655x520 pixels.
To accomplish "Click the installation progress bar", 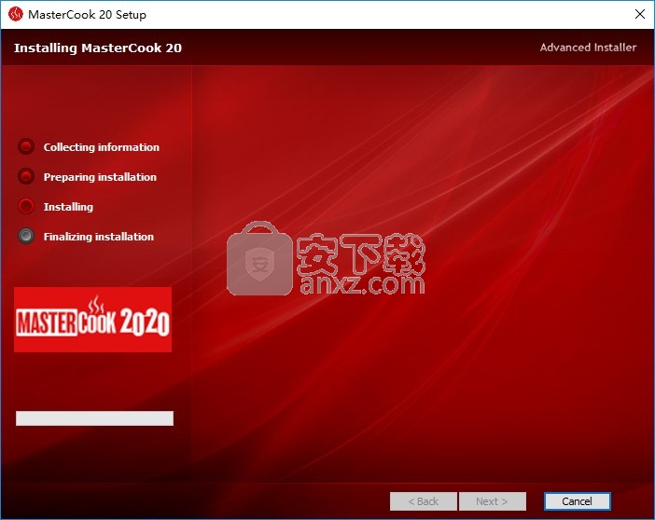I will 94,418.
